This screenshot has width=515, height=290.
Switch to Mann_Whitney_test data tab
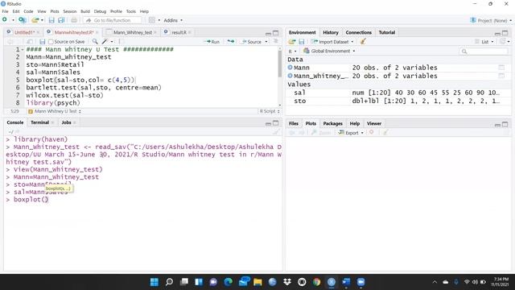[x=133, y=32]
